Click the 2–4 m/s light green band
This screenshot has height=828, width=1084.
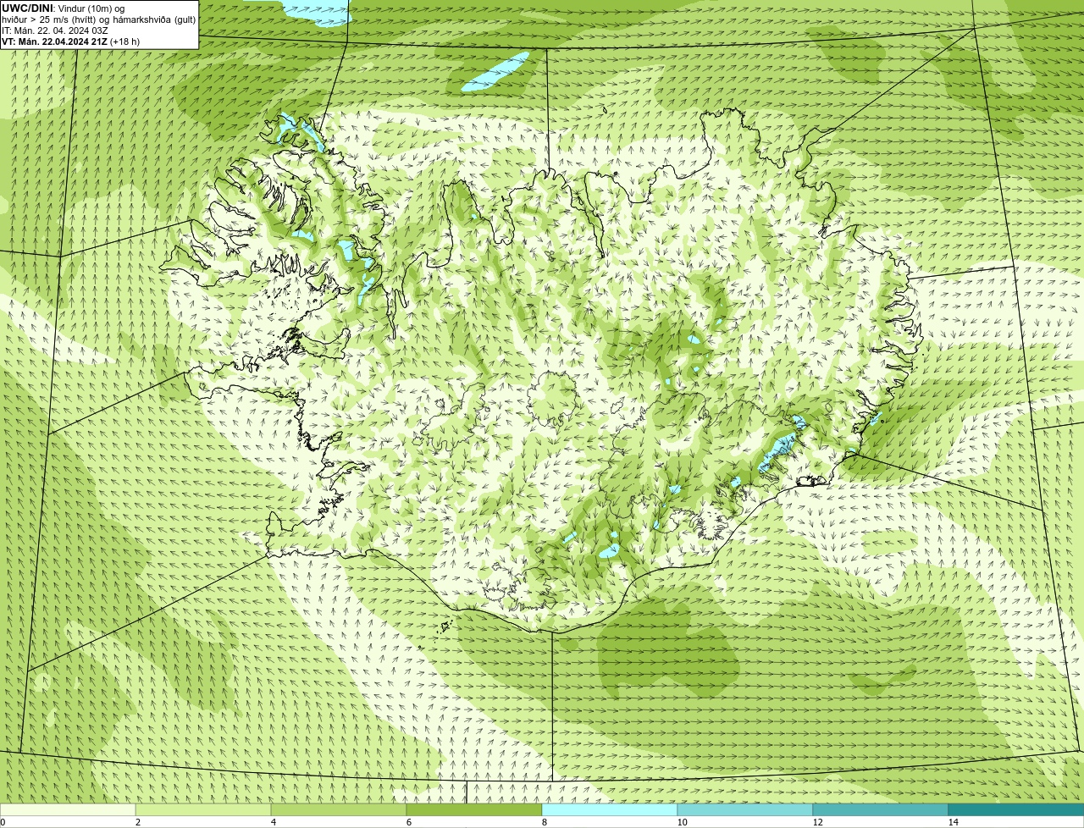203,809
